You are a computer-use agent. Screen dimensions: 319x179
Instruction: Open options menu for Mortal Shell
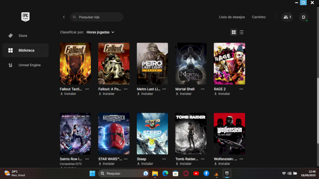pyautogui.click(x=203, y=89)
